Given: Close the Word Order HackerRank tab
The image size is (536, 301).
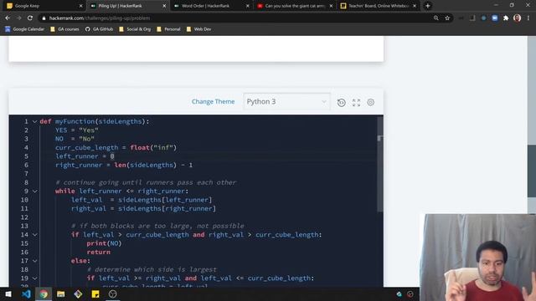Looking at the screenshot, I should point(248,6).
